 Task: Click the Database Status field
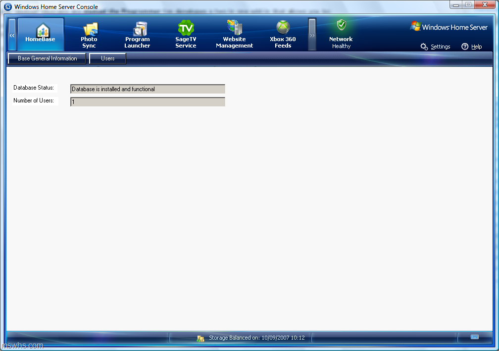point(148,89)
